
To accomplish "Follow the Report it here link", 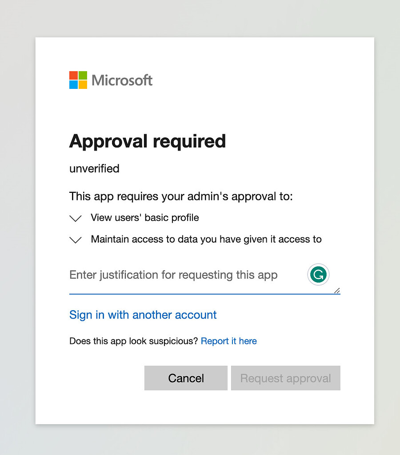I will pos(229,341).
